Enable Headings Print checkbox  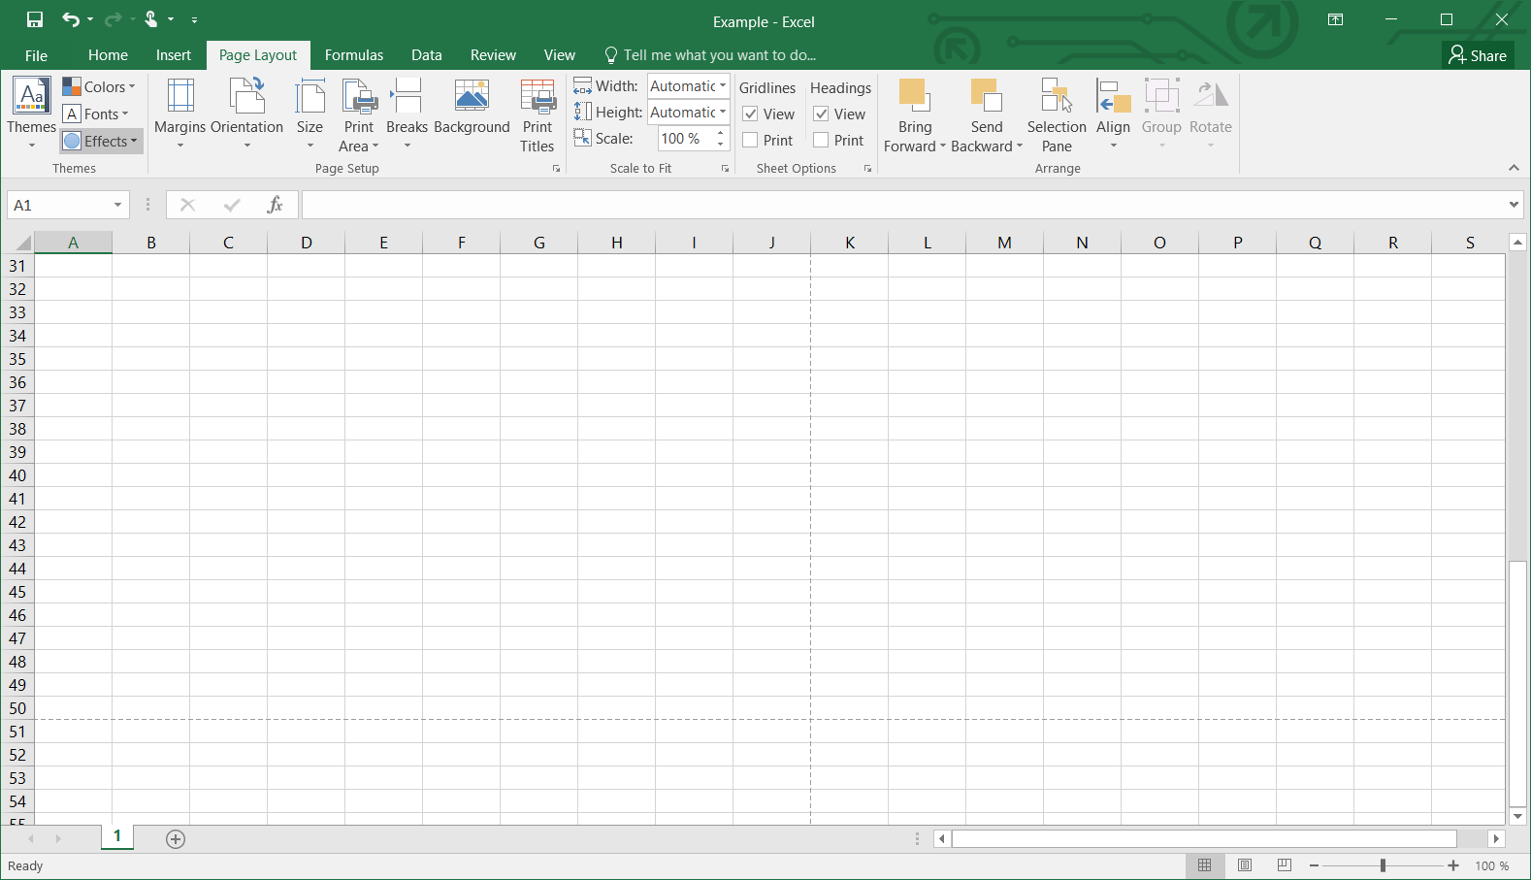[822, 141]
